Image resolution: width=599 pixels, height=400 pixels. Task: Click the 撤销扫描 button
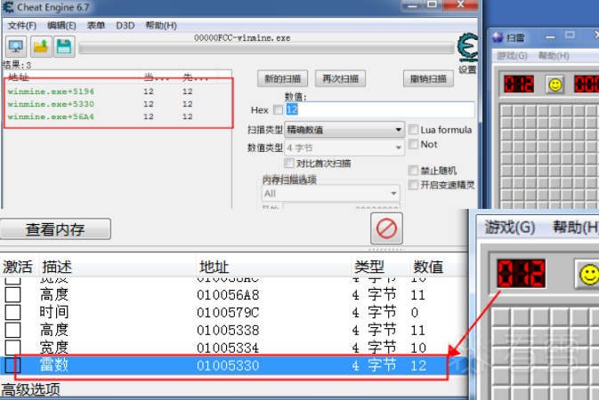(428, 79)
